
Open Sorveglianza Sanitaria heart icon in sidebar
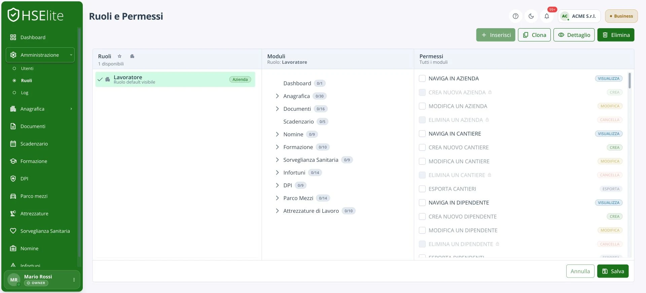tap(13, 231)
